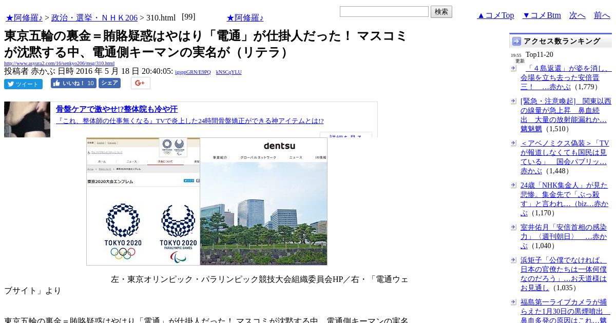Open ranking link ＜アベノミクス偽装＞

click(x=566, y=157)
